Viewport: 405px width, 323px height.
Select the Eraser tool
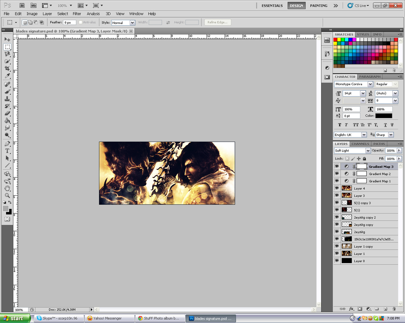(7, 113)
